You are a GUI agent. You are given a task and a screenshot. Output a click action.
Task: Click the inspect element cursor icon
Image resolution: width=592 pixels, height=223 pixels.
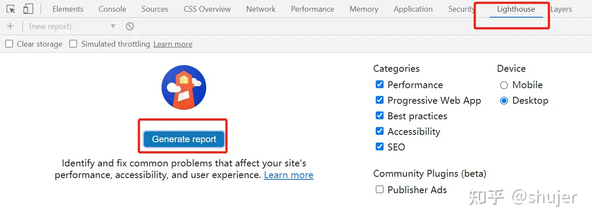pyautogui.click(x=11, y=9)
